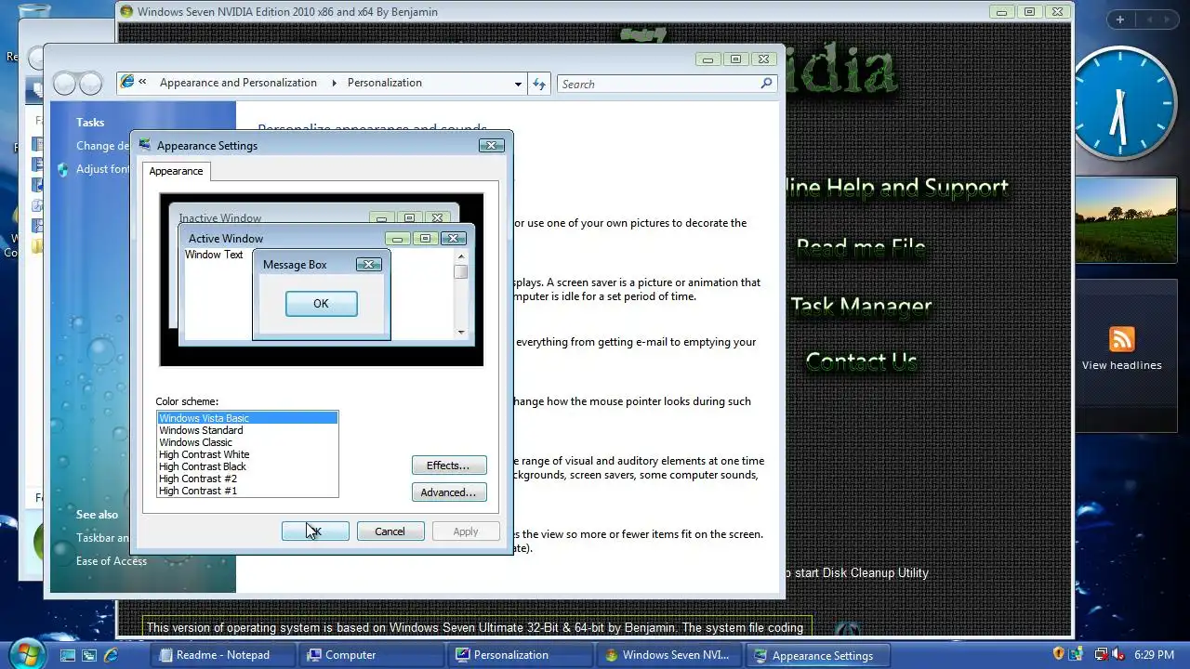Open the Advanced... appearance options

coord(449,492)
